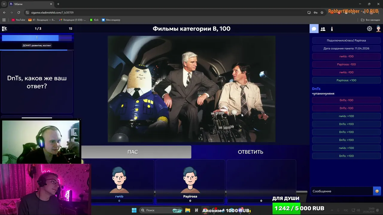
Task: Switch to the SIGame browser tab
Action: pos(31,4)
